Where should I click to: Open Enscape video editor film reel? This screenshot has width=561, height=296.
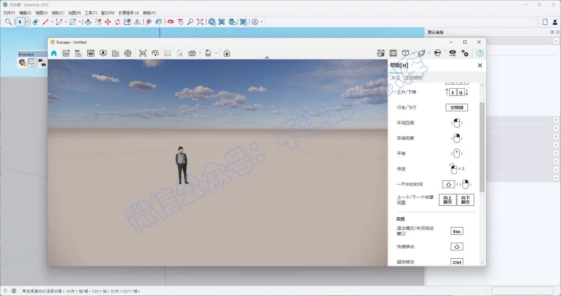point(128,53)
